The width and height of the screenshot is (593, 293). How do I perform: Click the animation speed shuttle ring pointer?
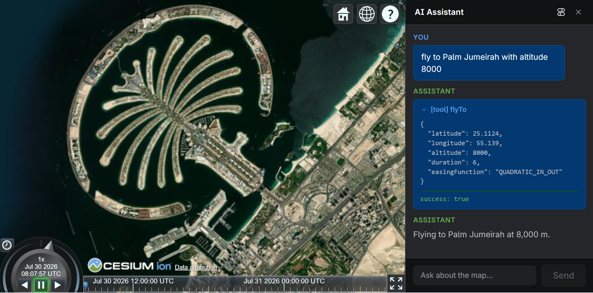[49, 246]
